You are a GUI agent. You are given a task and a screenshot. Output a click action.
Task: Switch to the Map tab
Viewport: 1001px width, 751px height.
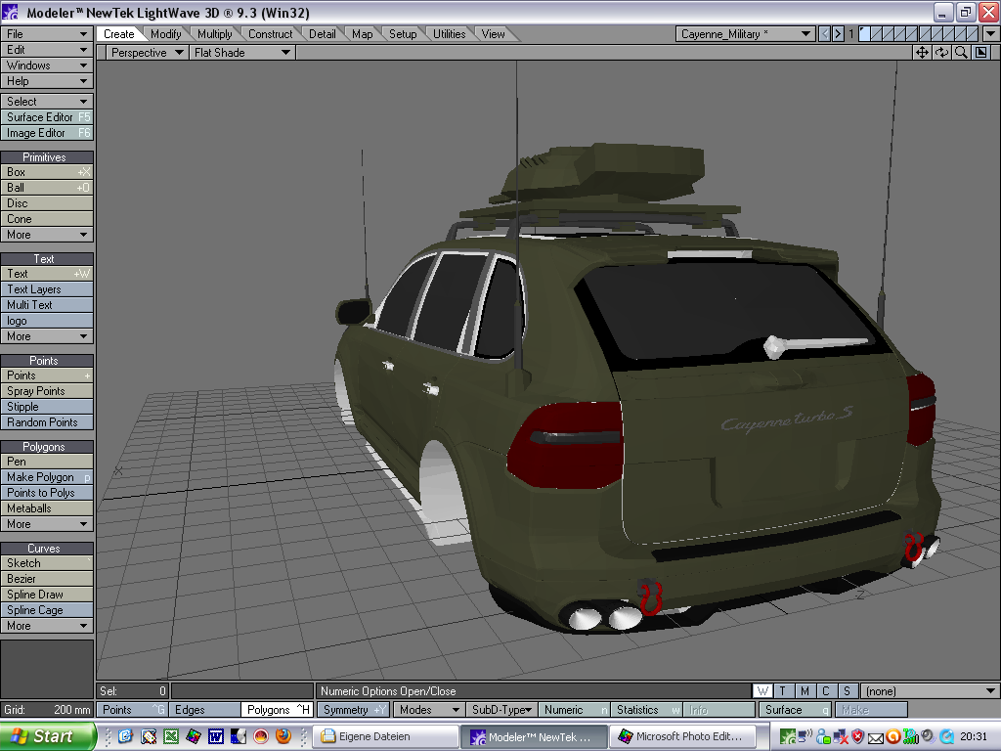[362, 34]
